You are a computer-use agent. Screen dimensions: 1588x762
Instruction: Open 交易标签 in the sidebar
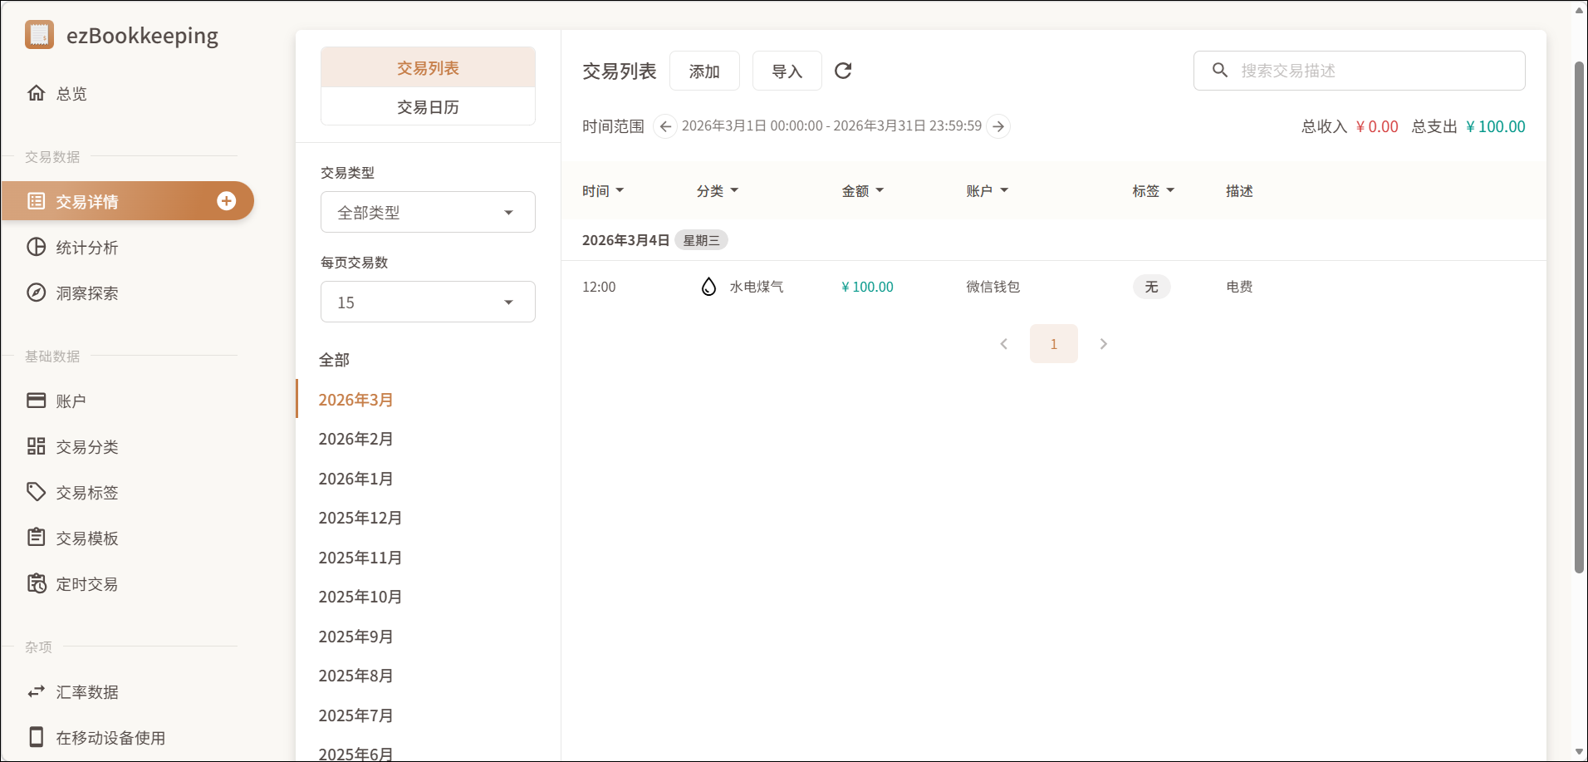tap(86, 493)
